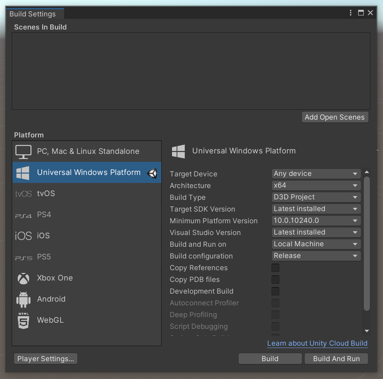Click the Copy PDB files label
This screenshot has width=383, height=379.
click(195, 280)
